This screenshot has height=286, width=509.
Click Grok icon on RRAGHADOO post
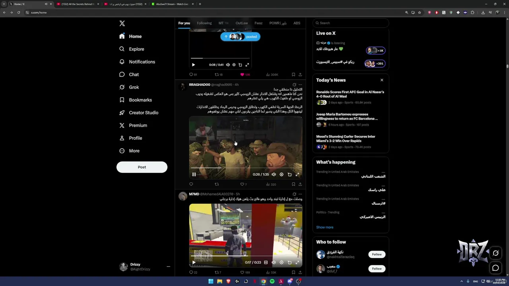294,85
